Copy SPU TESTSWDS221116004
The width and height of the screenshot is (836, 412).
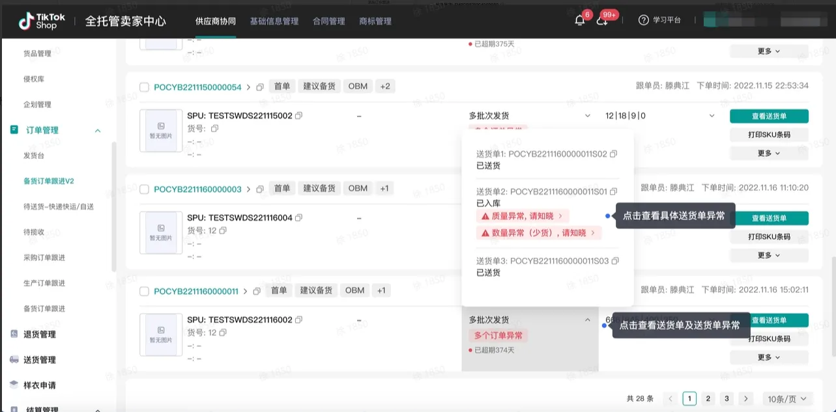pos(298,218)
